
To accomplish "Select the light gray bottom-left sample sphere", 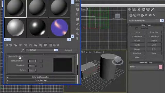I will (15, 28).
